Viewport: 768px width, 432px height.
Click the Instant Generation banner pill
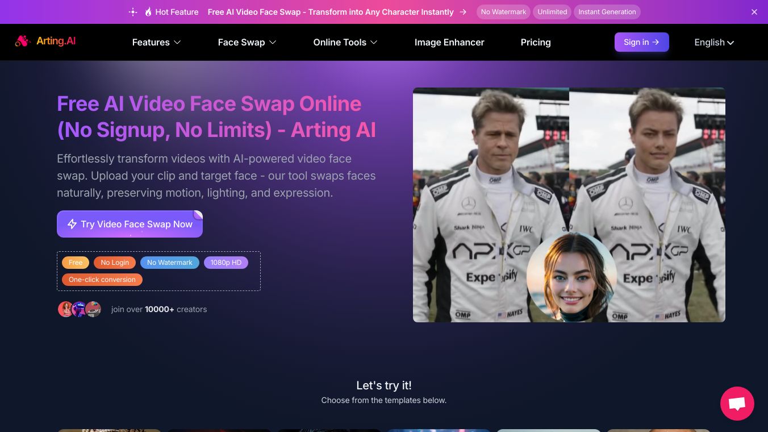click(607, 12)
